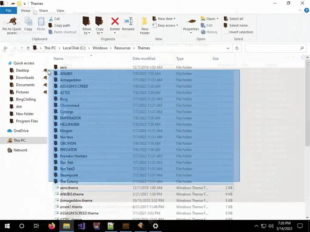Click the red Delete X icon
Image resolution: width=310 pixels, height=232 pixels.
pyautogui.click(x=115, y=21)
